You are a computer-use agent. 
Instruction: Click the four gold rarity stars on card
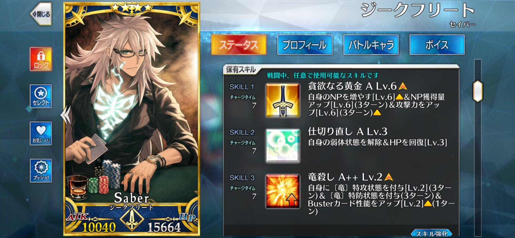(132, 8)
